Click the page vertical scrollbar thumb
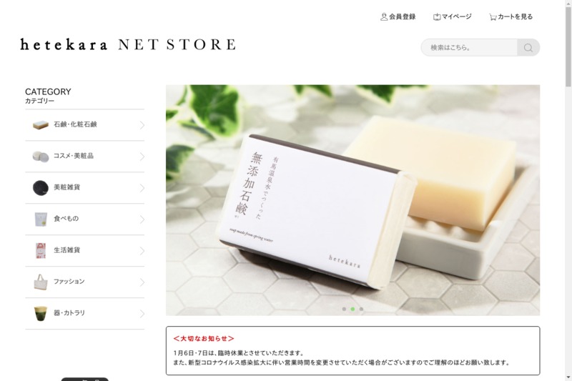This screenshot has width=572, height=381. pyautogui.click(x=568, y=47)
